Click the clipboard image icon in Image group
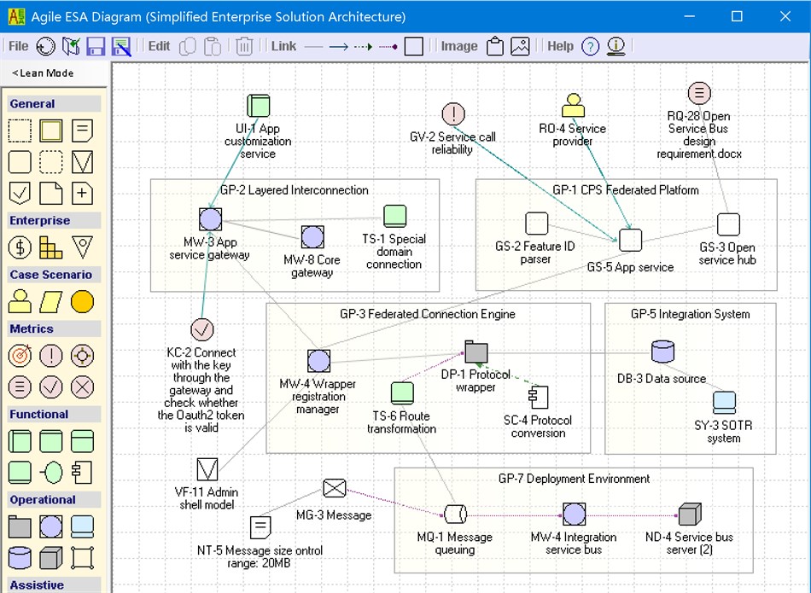 (x=495, y=47)
